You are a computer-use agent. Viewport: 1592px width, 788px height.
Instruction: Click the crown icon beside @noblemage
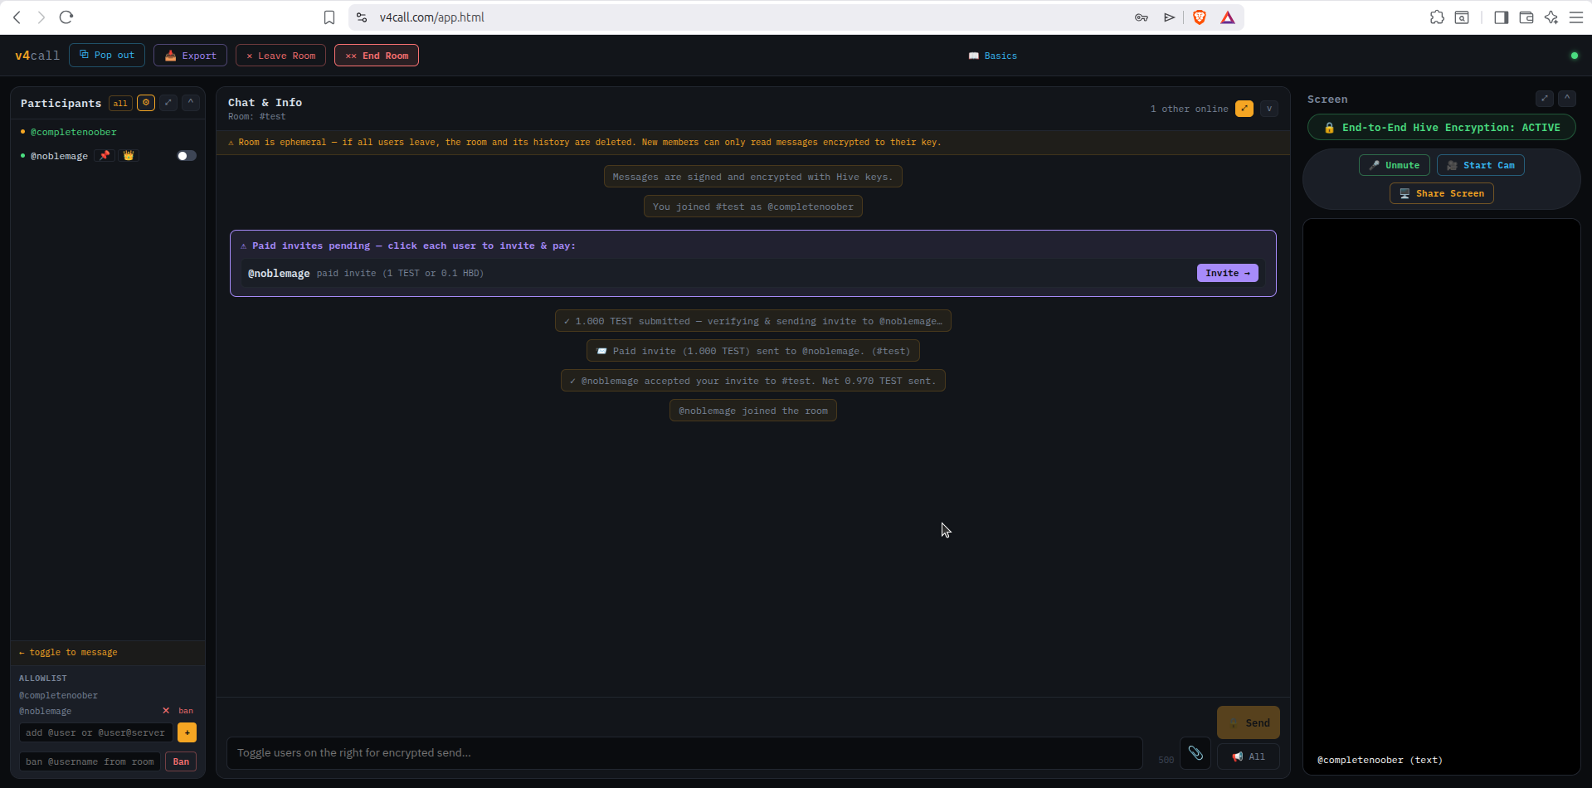[x=129, y=155]
